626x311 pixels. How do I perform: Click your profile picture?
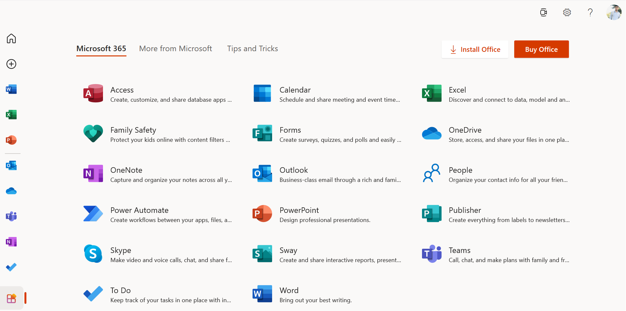(614, 12)
